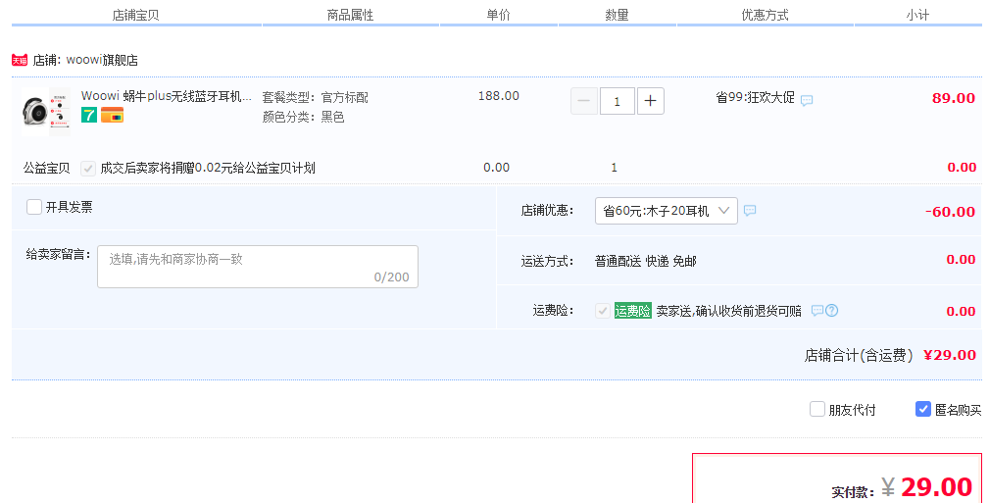Open the 运费险 comment bubble icon
The height and width of the screenshot is (503, 989).
[x=817, y=311]
